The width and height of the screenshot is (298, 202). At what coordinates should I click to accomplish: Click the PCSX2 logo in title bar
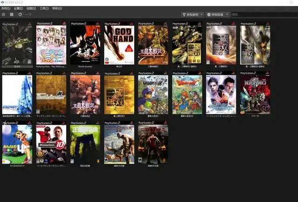[3, 3]
